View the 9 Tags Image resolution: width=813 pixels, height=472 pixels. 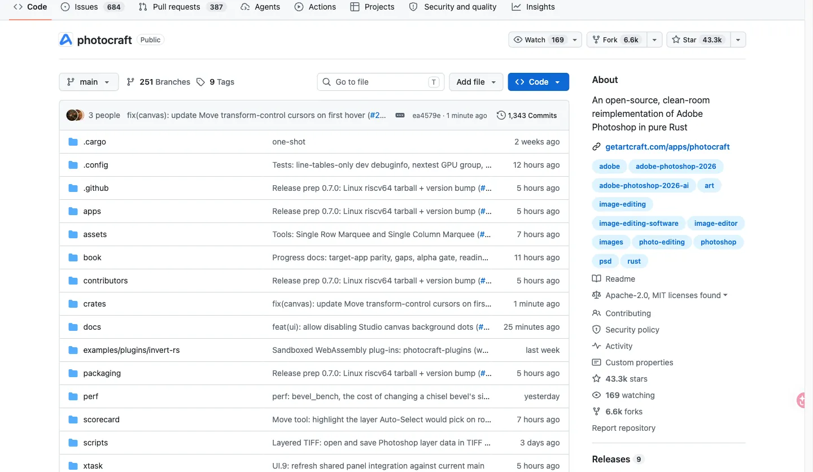pos(215,82)
